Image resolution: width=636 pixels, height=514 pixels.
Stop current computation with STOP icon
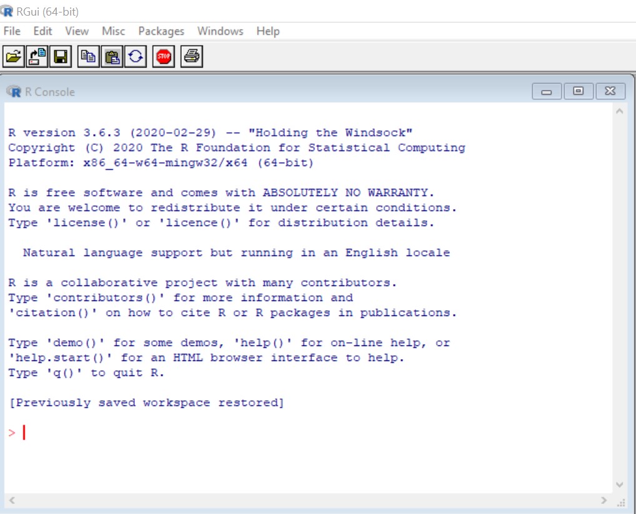tap(164, 56)
